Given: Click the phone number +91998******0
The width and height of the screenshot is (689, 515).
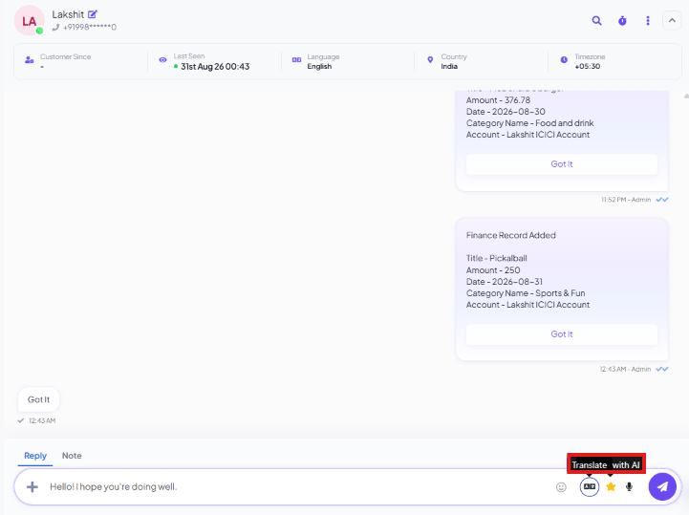Looking at the screenshot, I should (x=90, y=28).
